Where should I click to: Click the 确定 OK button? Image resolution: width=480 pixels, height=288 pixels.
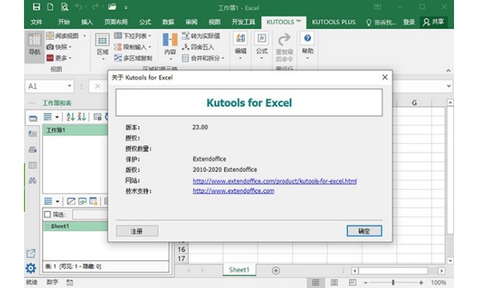point(364,231)
